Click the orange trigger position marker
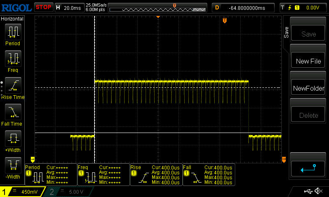This screenshot has height=197, width=329. 225,21
